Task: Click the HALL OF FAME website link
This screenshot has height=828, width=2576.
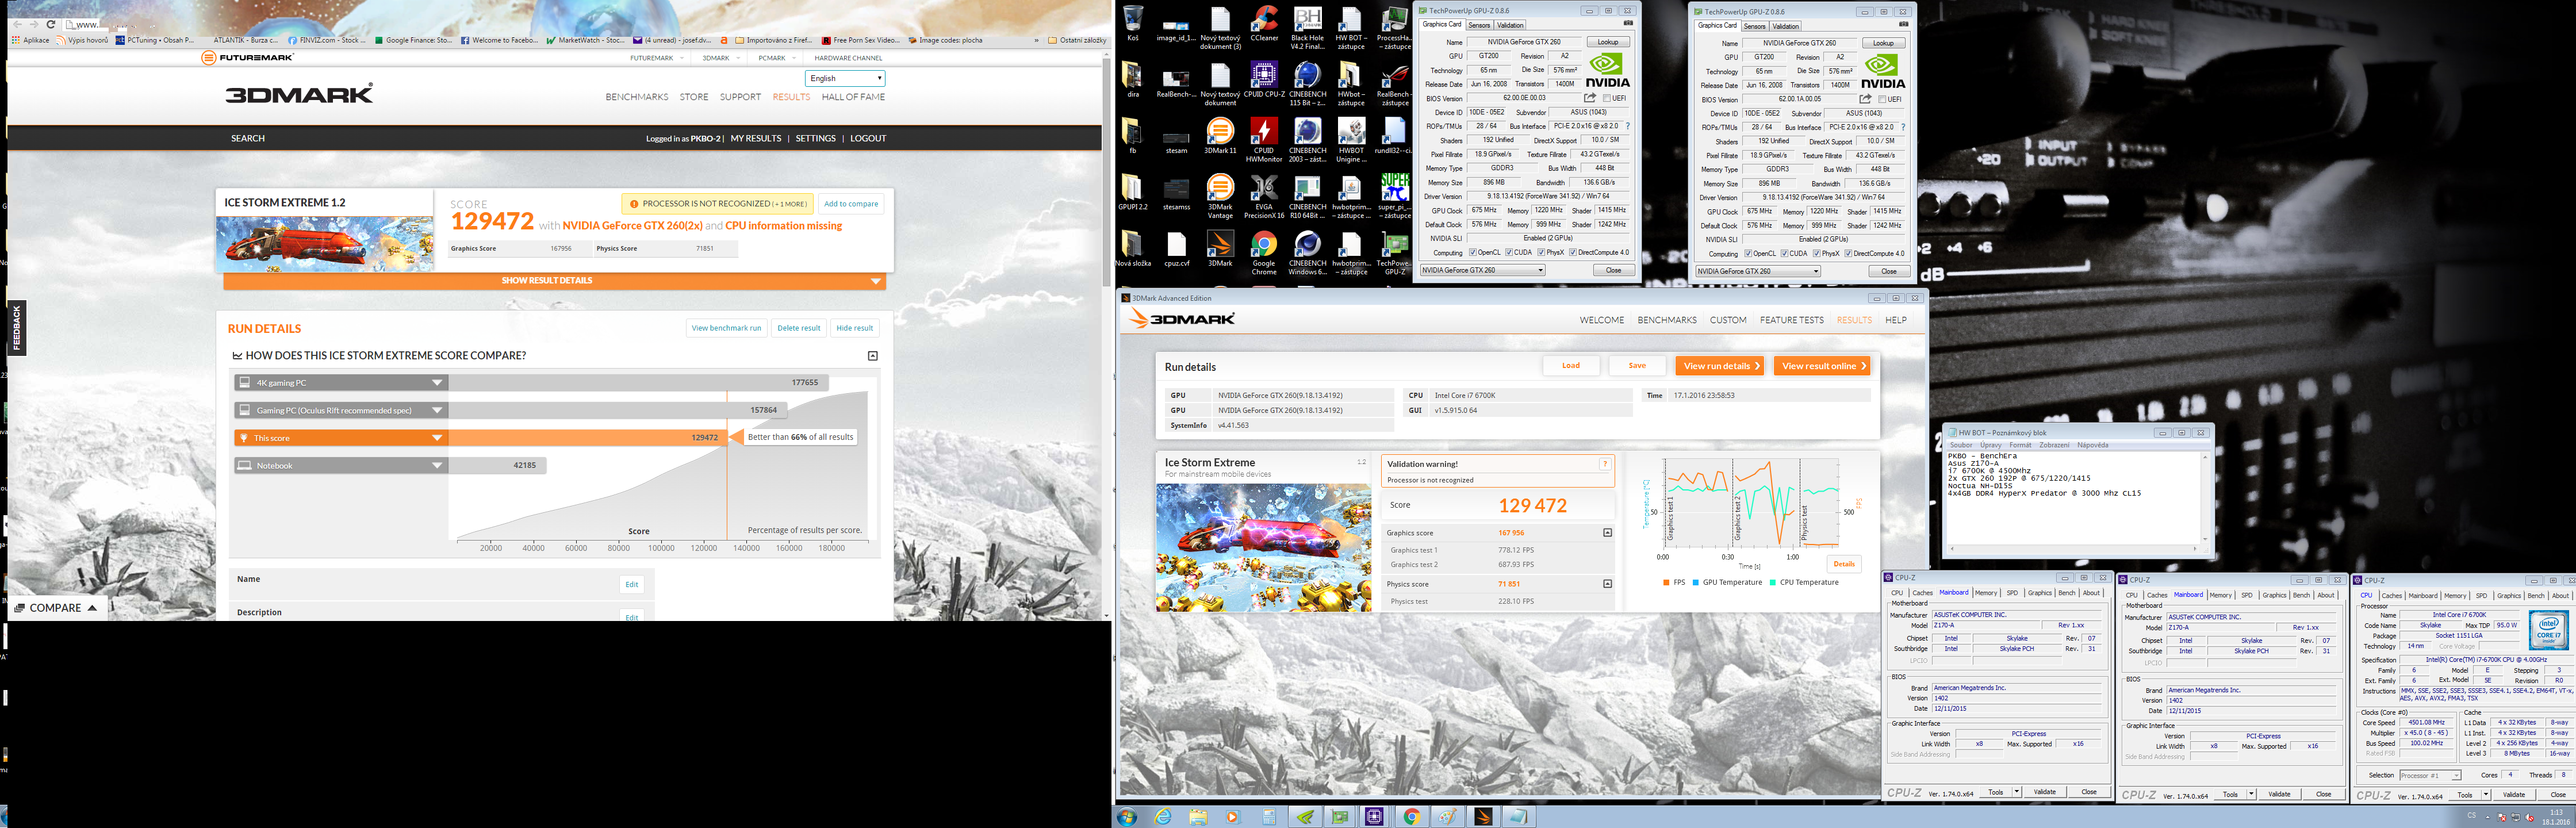Action: [x=853, y=97]
